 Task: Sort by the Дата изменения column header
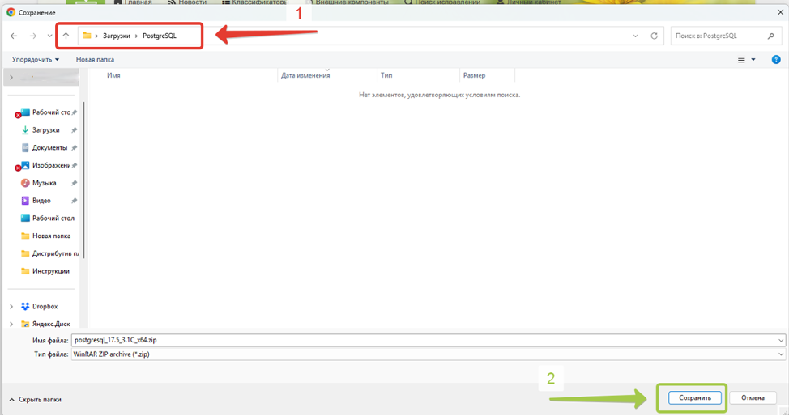click(305, 75)
